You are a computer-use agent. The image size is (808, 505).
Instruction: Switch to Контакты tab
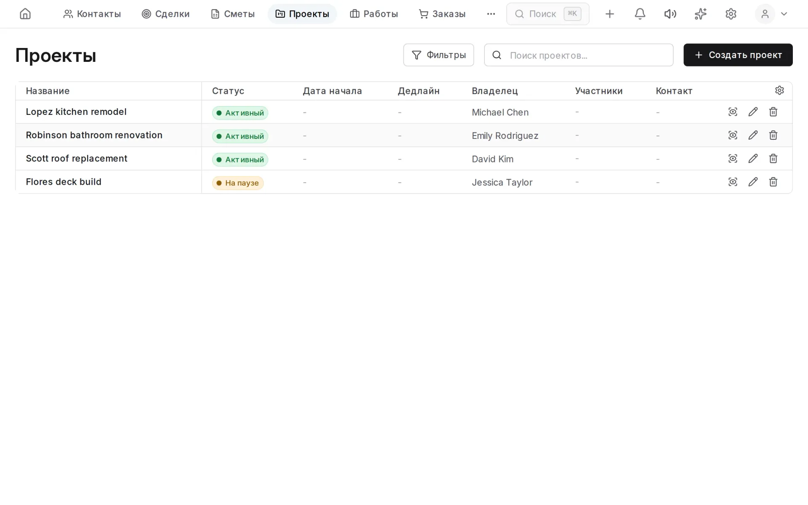(x=92, y=14)
